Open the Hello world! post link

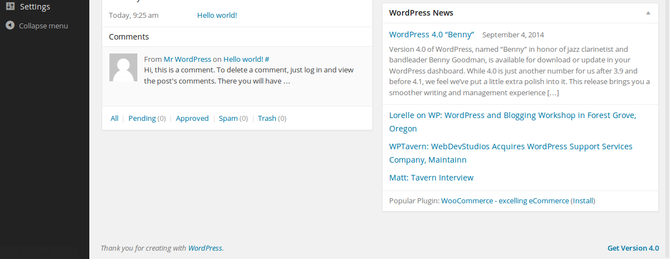pyautogui.click(x=217, y=15)
